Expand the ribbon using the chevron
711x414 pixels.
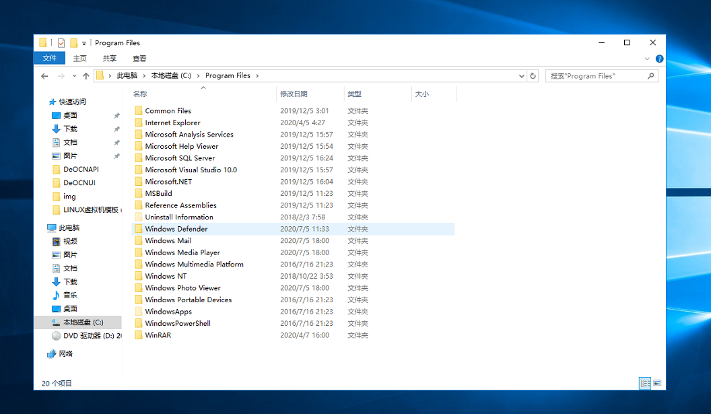tap(648, 59)
